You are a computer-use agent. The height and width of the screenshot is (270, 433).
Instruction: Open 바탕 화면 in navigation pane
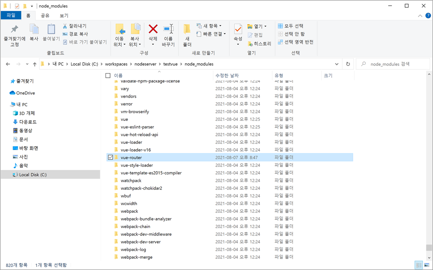25,148
